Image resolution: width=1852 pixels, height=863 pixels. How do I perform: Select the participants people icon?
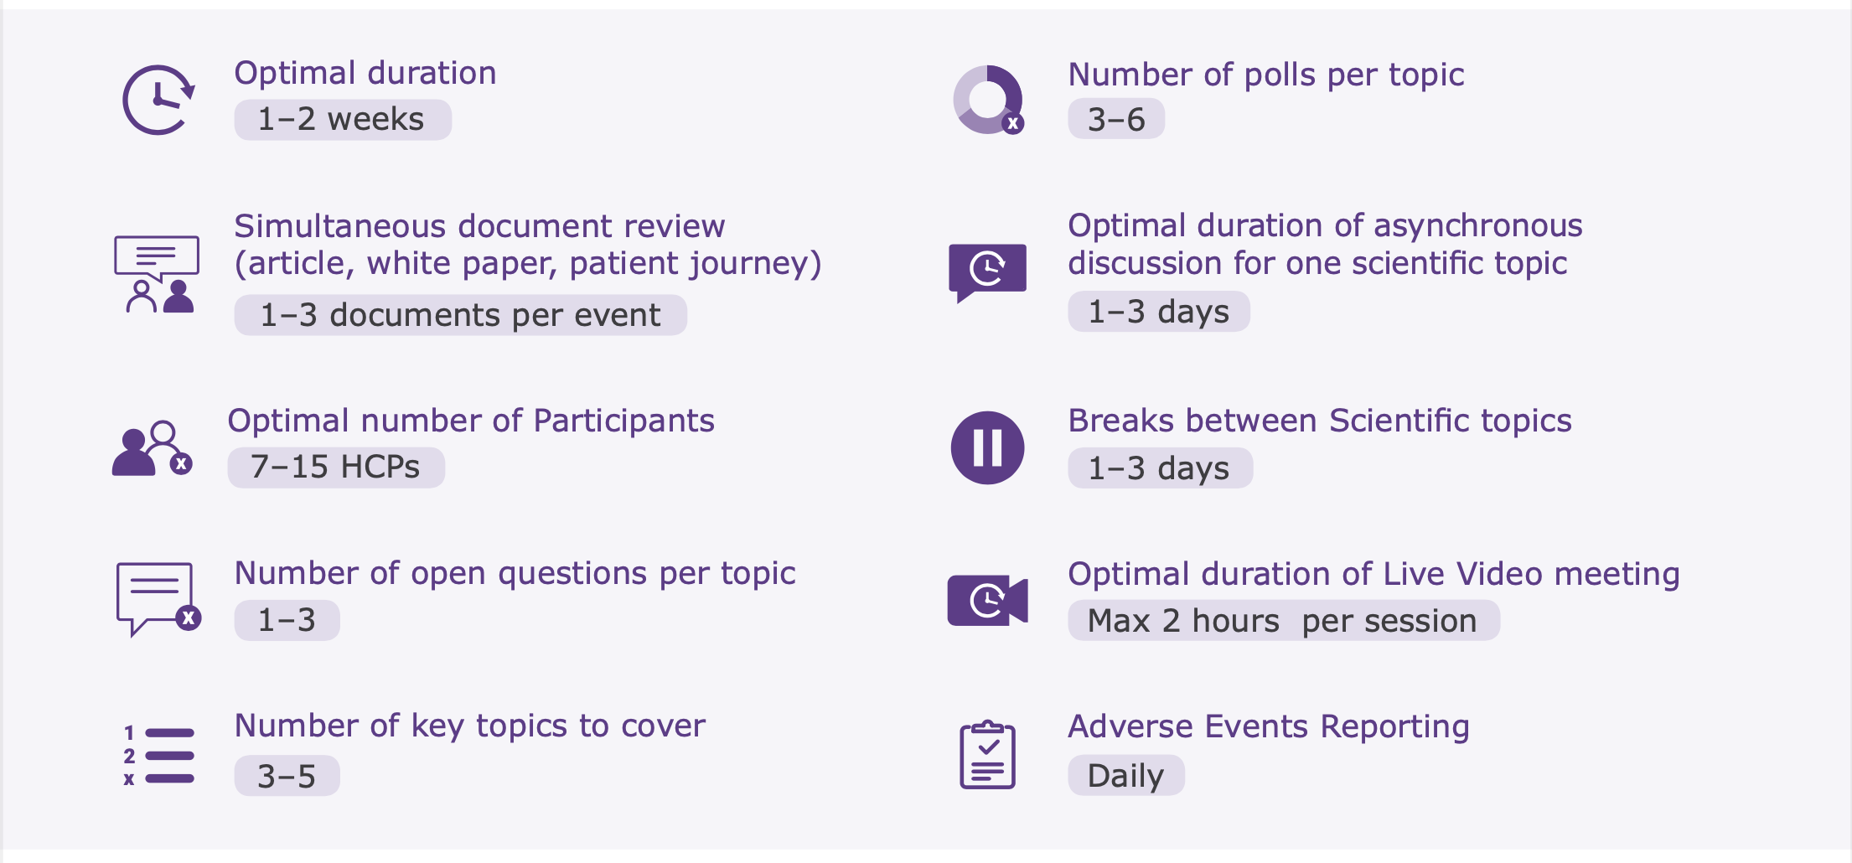[153, 448]
